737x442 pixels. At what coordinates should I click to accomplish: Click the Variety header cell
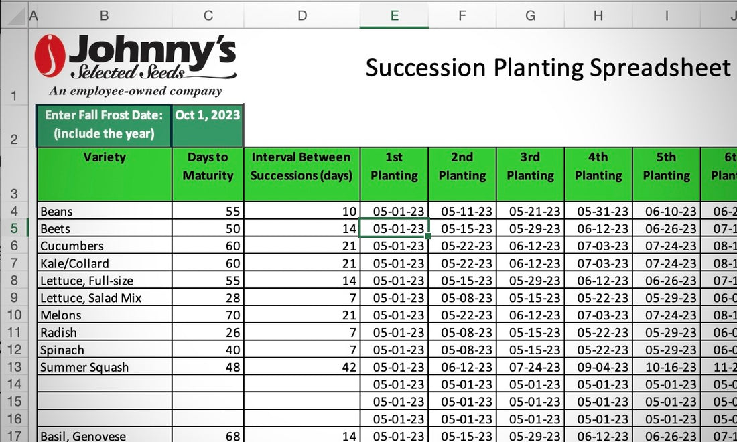coord(105,174)
